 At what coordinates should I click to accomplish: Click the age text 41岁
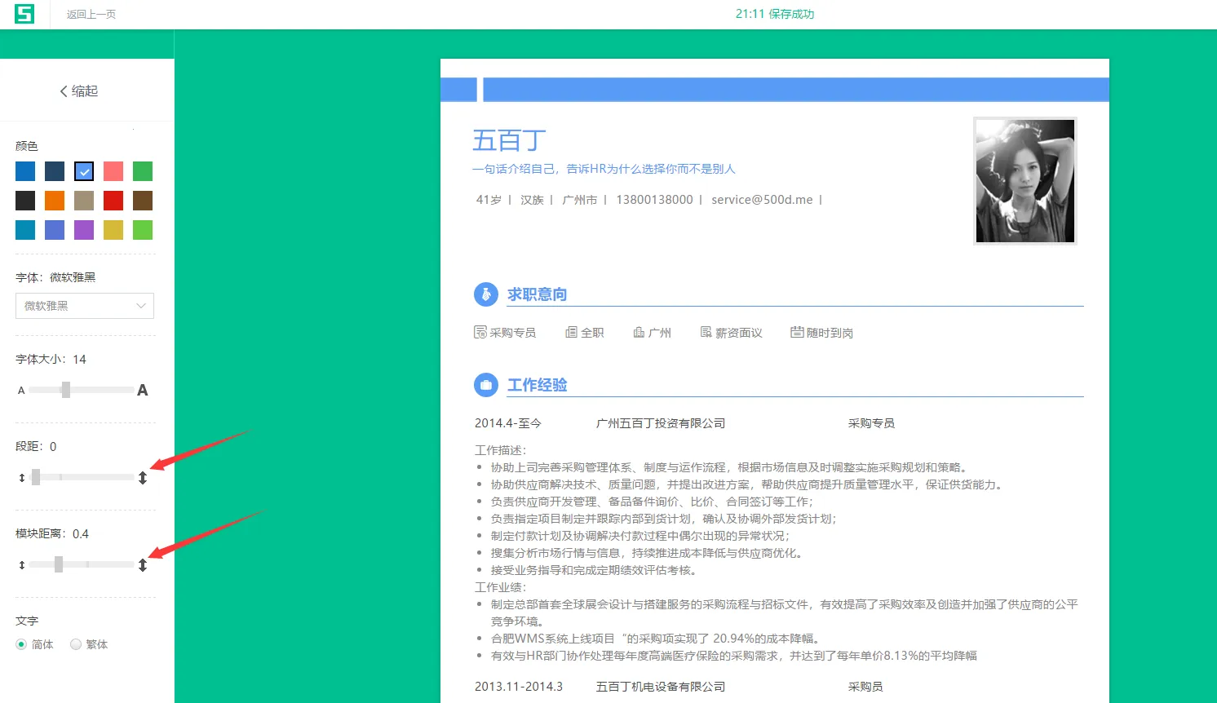(x=489, y=200)
